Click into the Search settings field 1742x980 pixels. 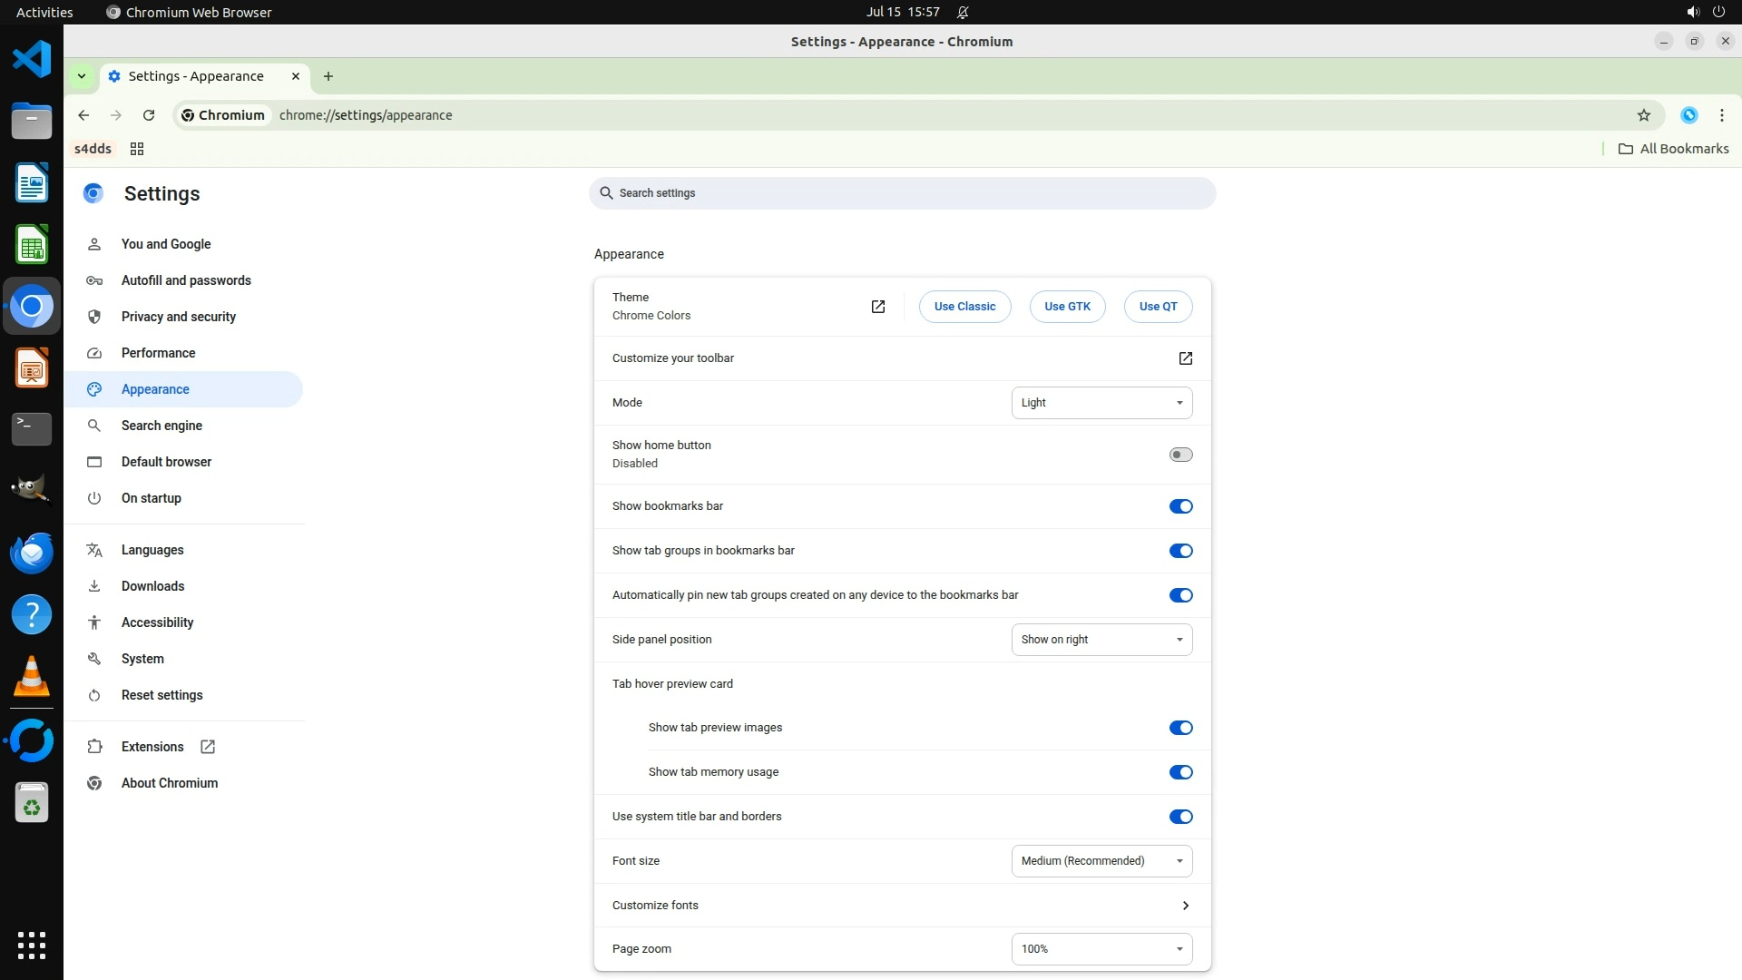(x=902, y=193)
